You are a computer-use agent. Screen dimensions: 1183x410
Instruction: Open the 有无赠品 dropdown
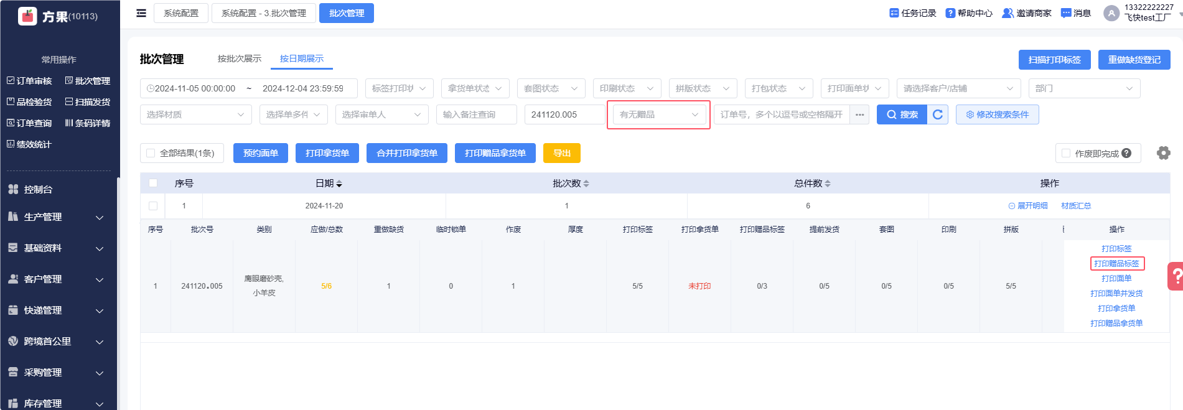(x=658, y=114)
